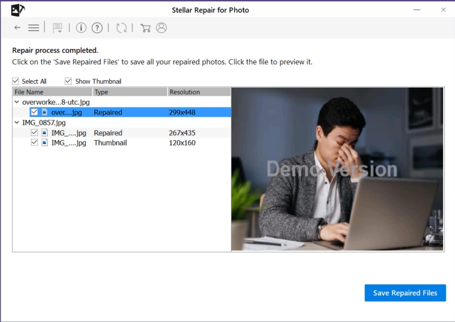Click the 299x448 resolution cell
This screenshot has width=455, height=322.
[182, 112]
